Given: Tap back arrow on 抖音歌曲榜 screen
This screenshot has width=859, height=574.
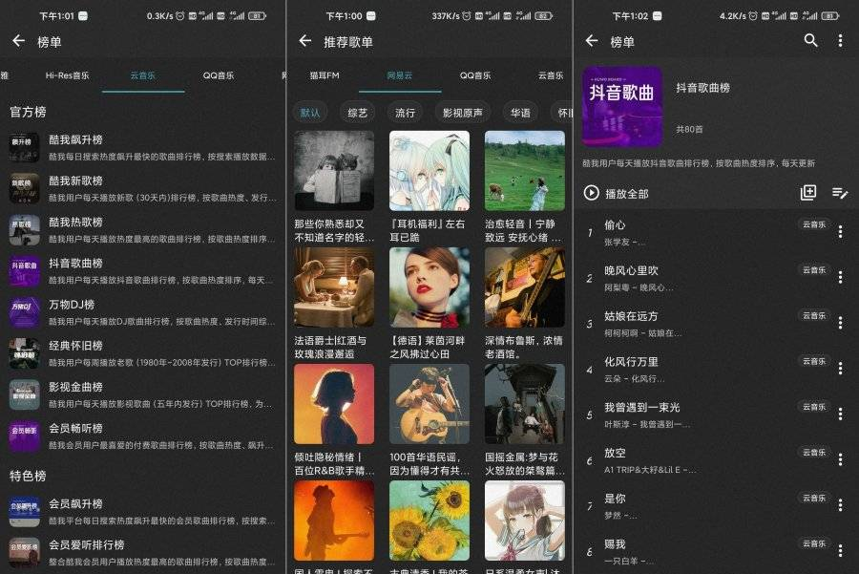Looking at the screenshot, I should click(592, 40).
